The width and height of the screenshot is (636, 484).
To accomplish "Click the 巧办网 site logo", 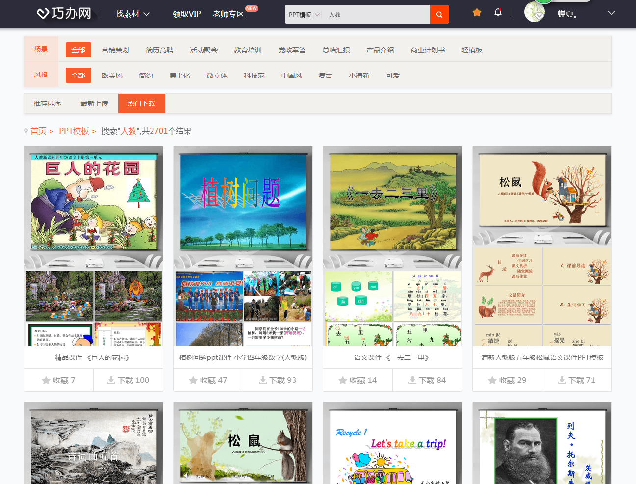I will (64, 13).
